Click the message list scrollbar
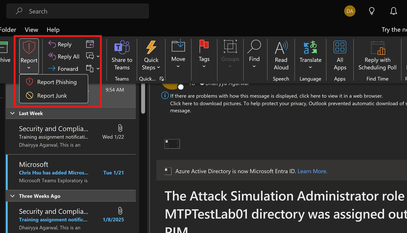This screenshot has width=407, height=233. click(x=143, y=99)
